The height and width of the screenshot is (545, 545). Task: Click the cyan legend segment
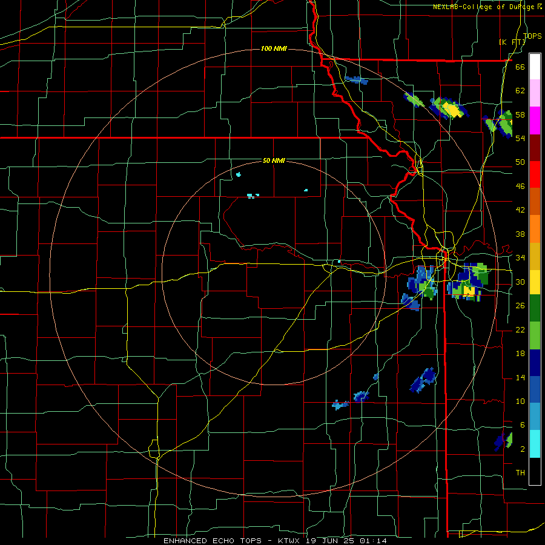[535, 444]
